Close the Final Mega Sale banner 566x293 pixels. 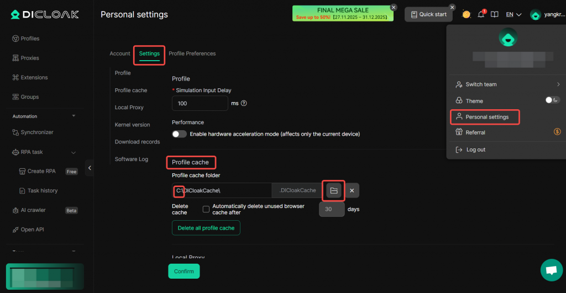[394, 7]
